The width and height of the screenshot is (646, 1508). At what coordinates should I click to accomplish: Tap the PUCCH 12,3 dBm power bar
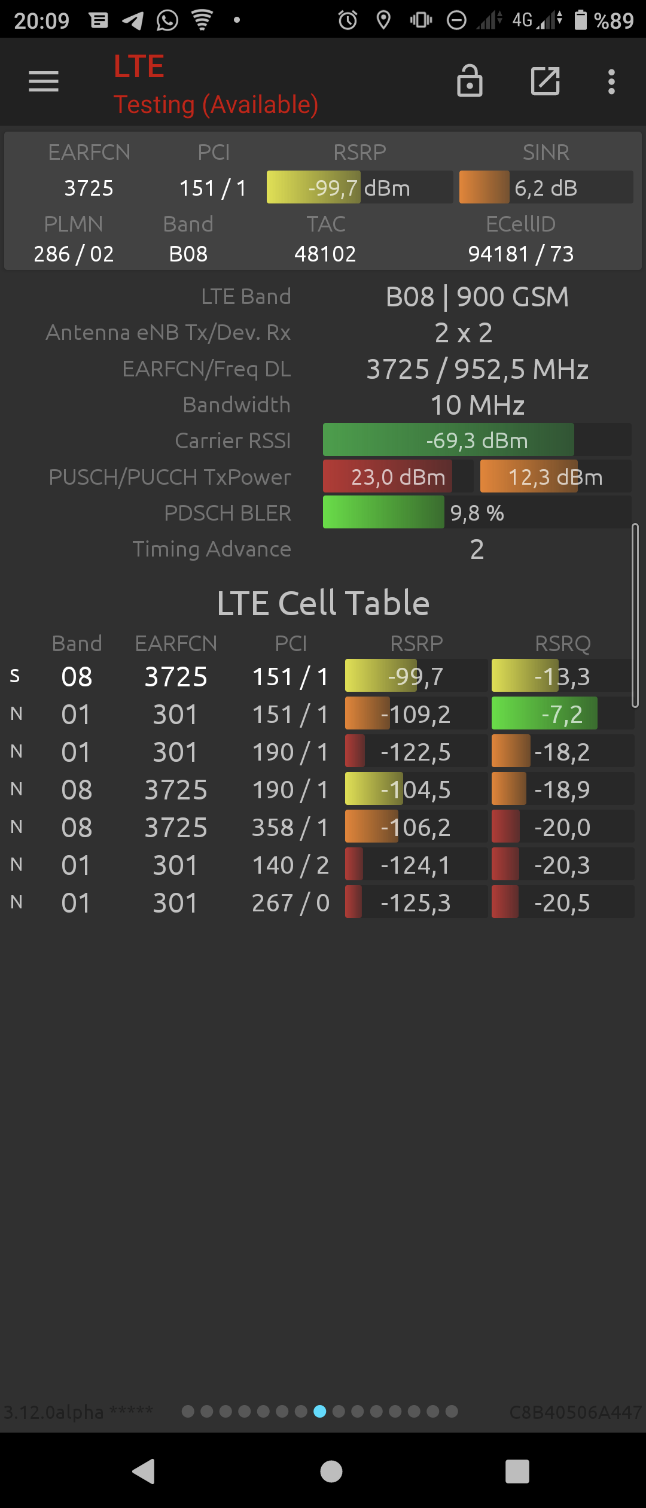click(556, 476)
